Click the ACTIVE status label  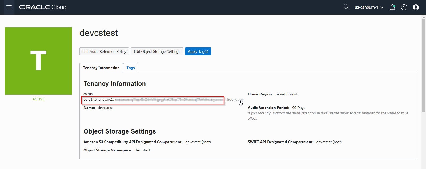pos(38,99)
